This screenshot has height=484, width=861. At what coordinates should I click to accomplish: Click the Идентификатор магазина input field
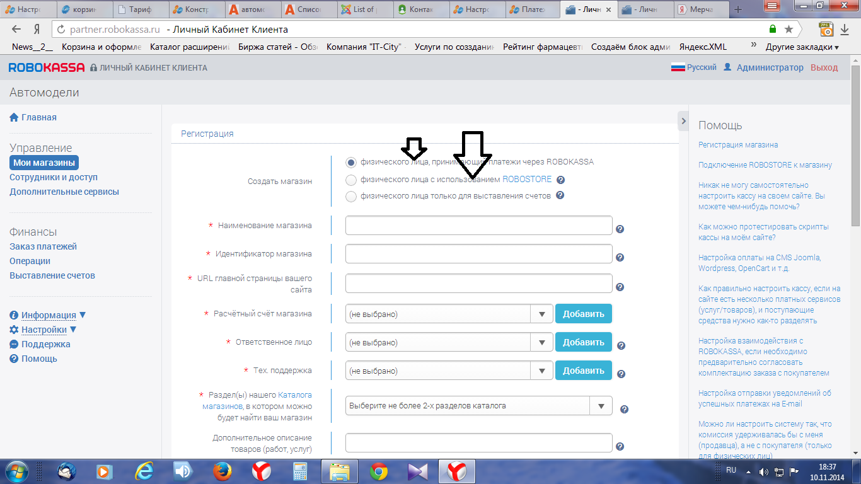(479, 254)
